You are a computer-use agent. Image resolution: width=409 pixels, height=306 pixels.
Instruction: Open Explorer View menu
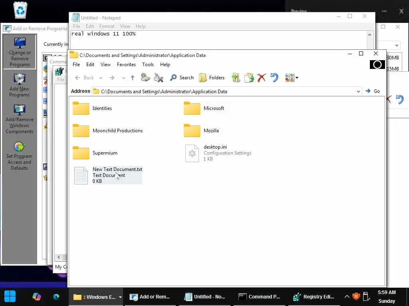(x=105, y=65)
